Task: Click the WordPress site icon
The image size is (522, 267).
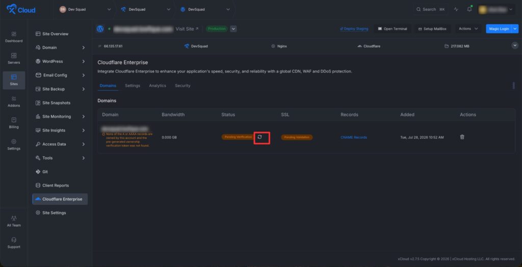Action: (100, 29)
